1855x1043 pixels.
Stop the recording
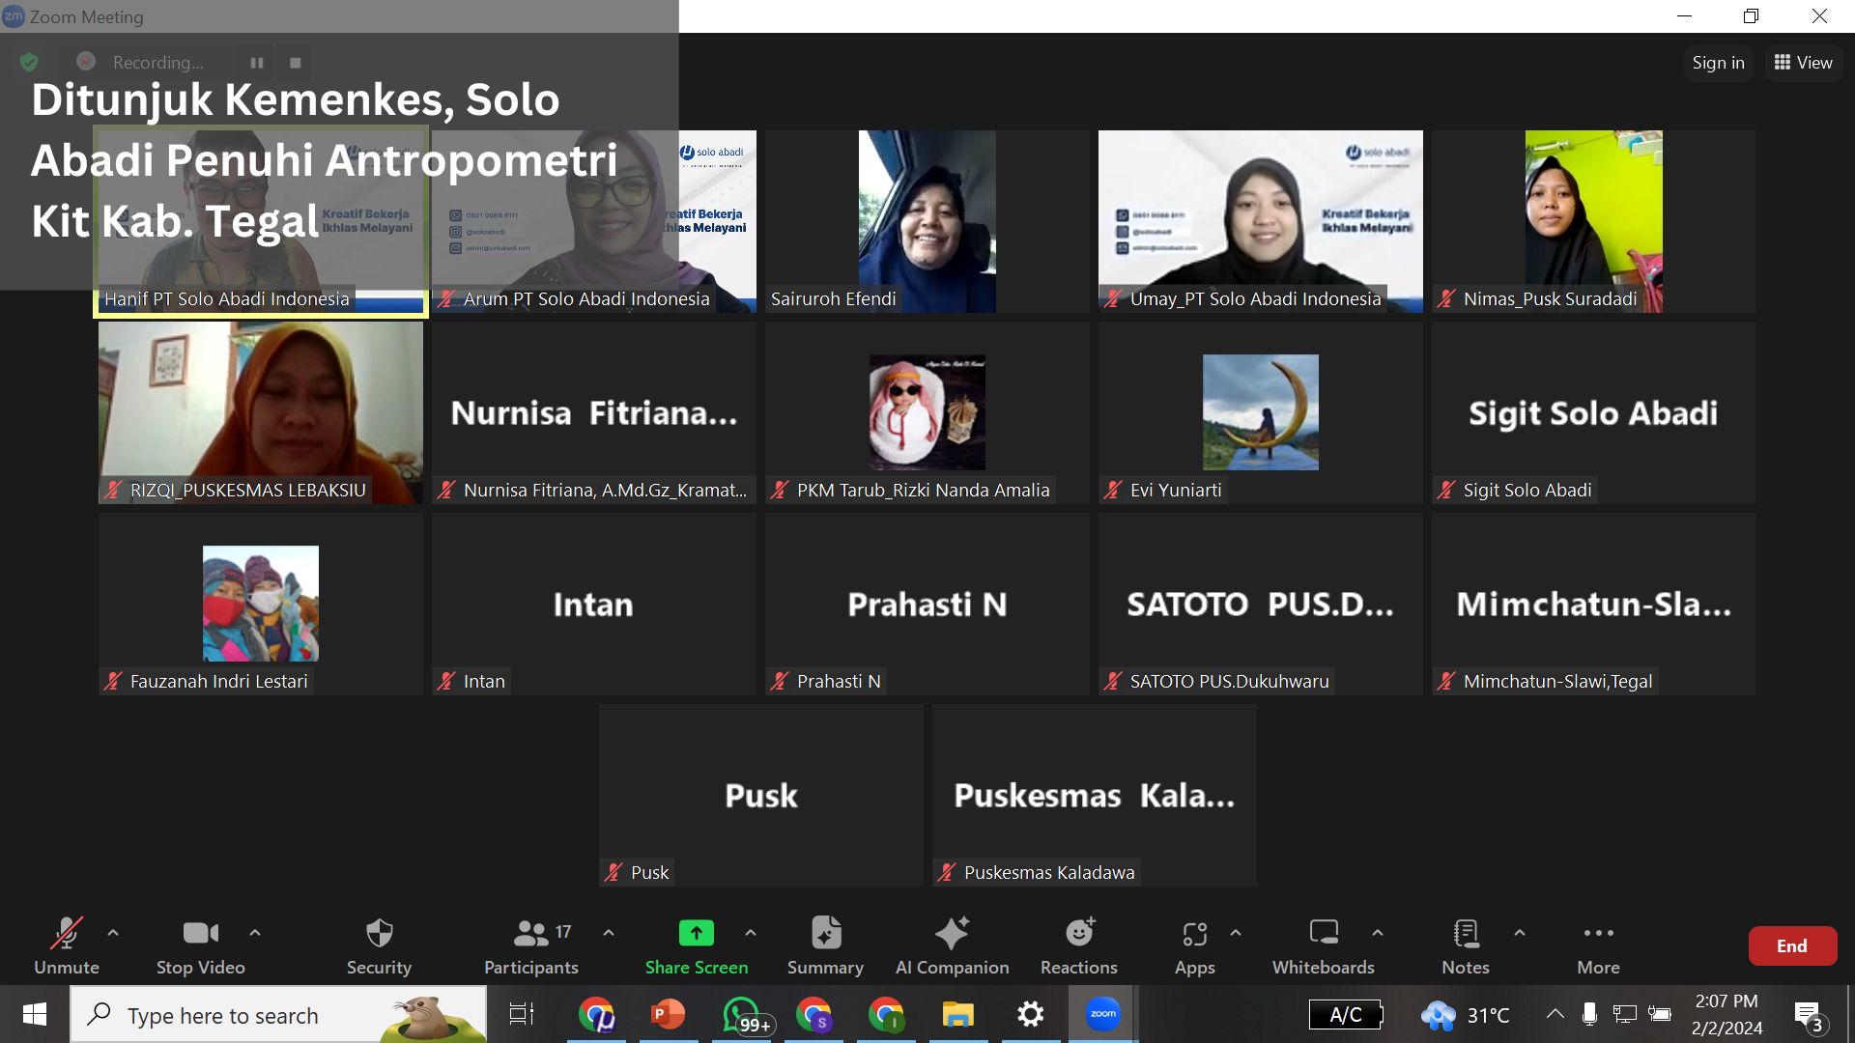(x=296, y=63)
